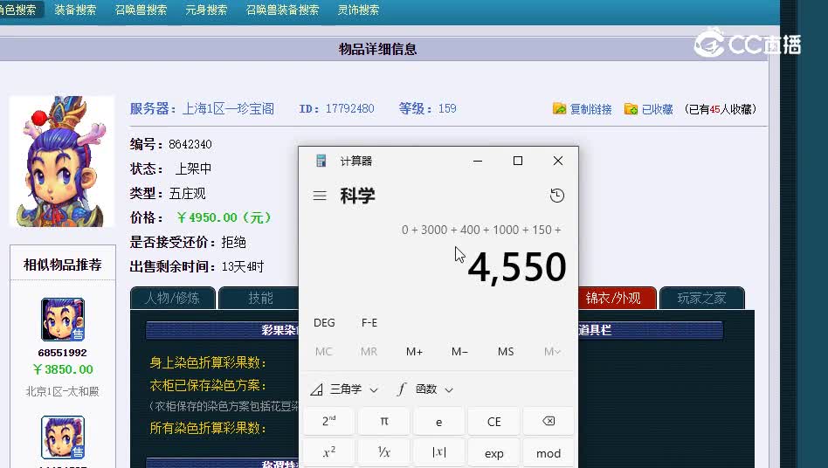Viewport: 828px width, 468px height.
Task: Click the absolute value |x| key
Action: [x=438, y=452]
